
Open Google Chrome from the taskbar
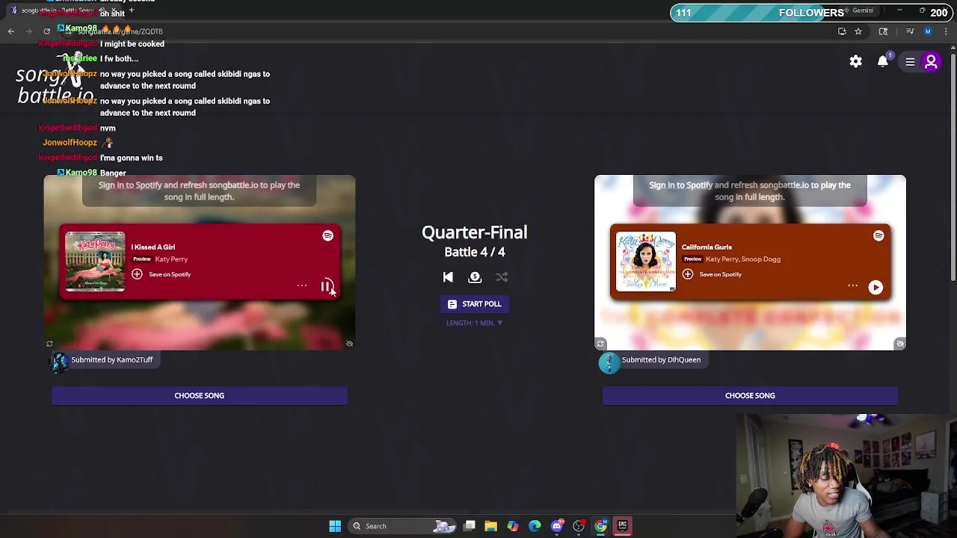600,526
